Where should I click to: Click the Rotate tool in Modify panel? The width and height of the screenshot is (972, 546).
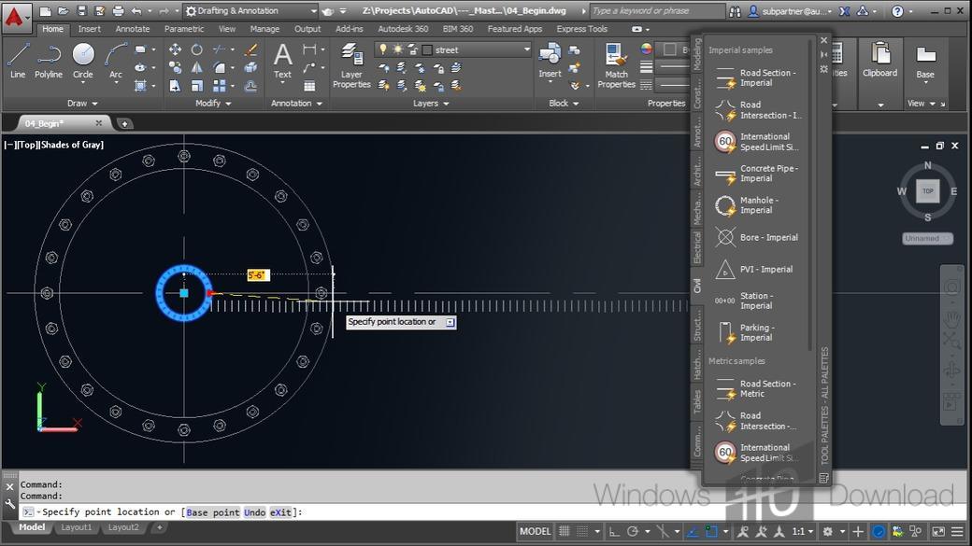tap(197, 49)
